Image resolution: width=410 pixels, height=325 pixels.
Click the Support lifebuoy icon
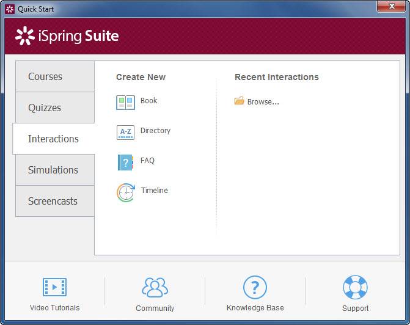[x=355, y=287]
